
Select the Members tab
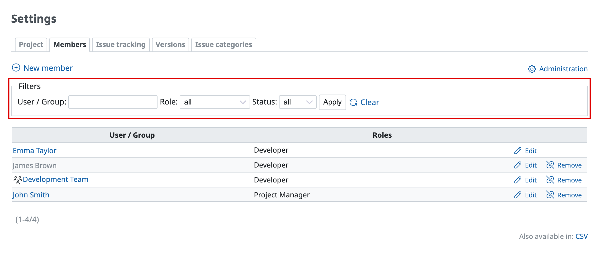click(x=70, y=45)
